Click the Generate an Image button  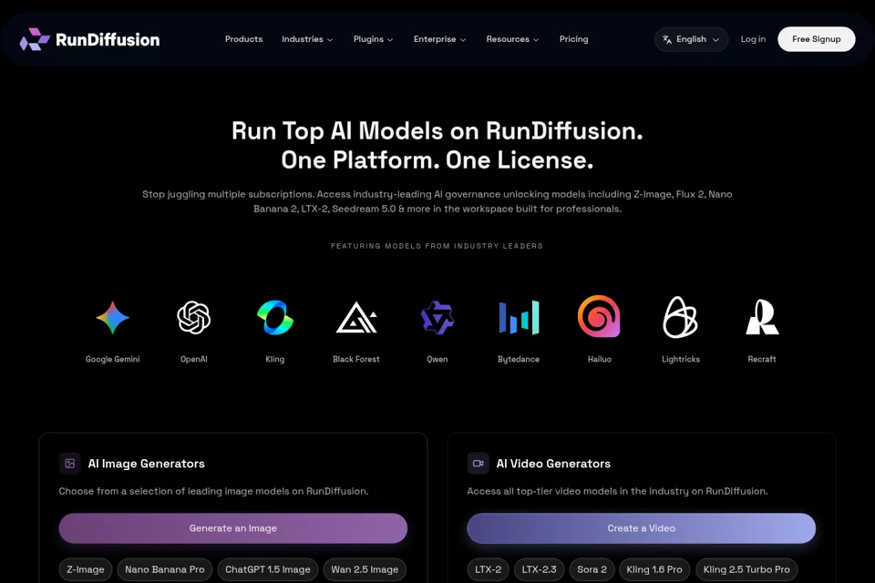233,527
